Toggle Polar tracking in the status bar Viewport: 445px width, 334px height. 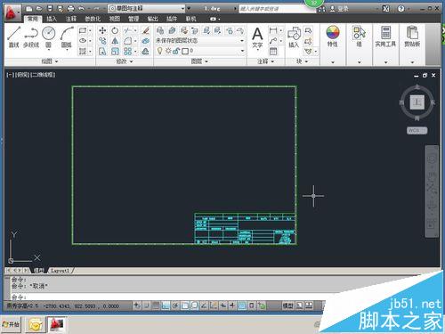(175, 305)
